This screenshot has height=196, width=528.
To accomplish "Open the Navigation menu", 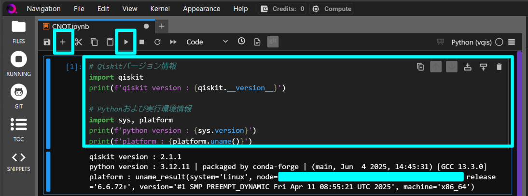I will pos(44,9).
